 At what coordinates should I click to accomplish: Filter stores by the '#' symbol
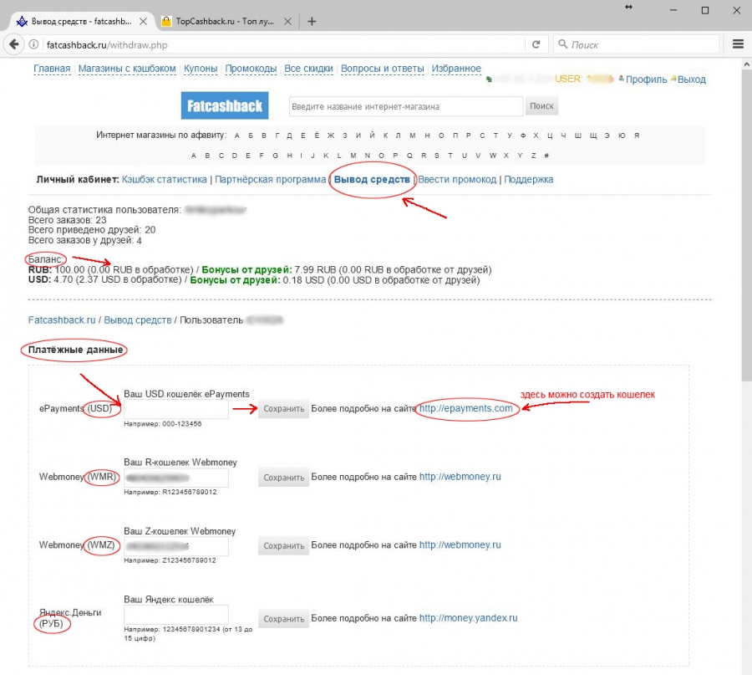(x=546, y=156)
